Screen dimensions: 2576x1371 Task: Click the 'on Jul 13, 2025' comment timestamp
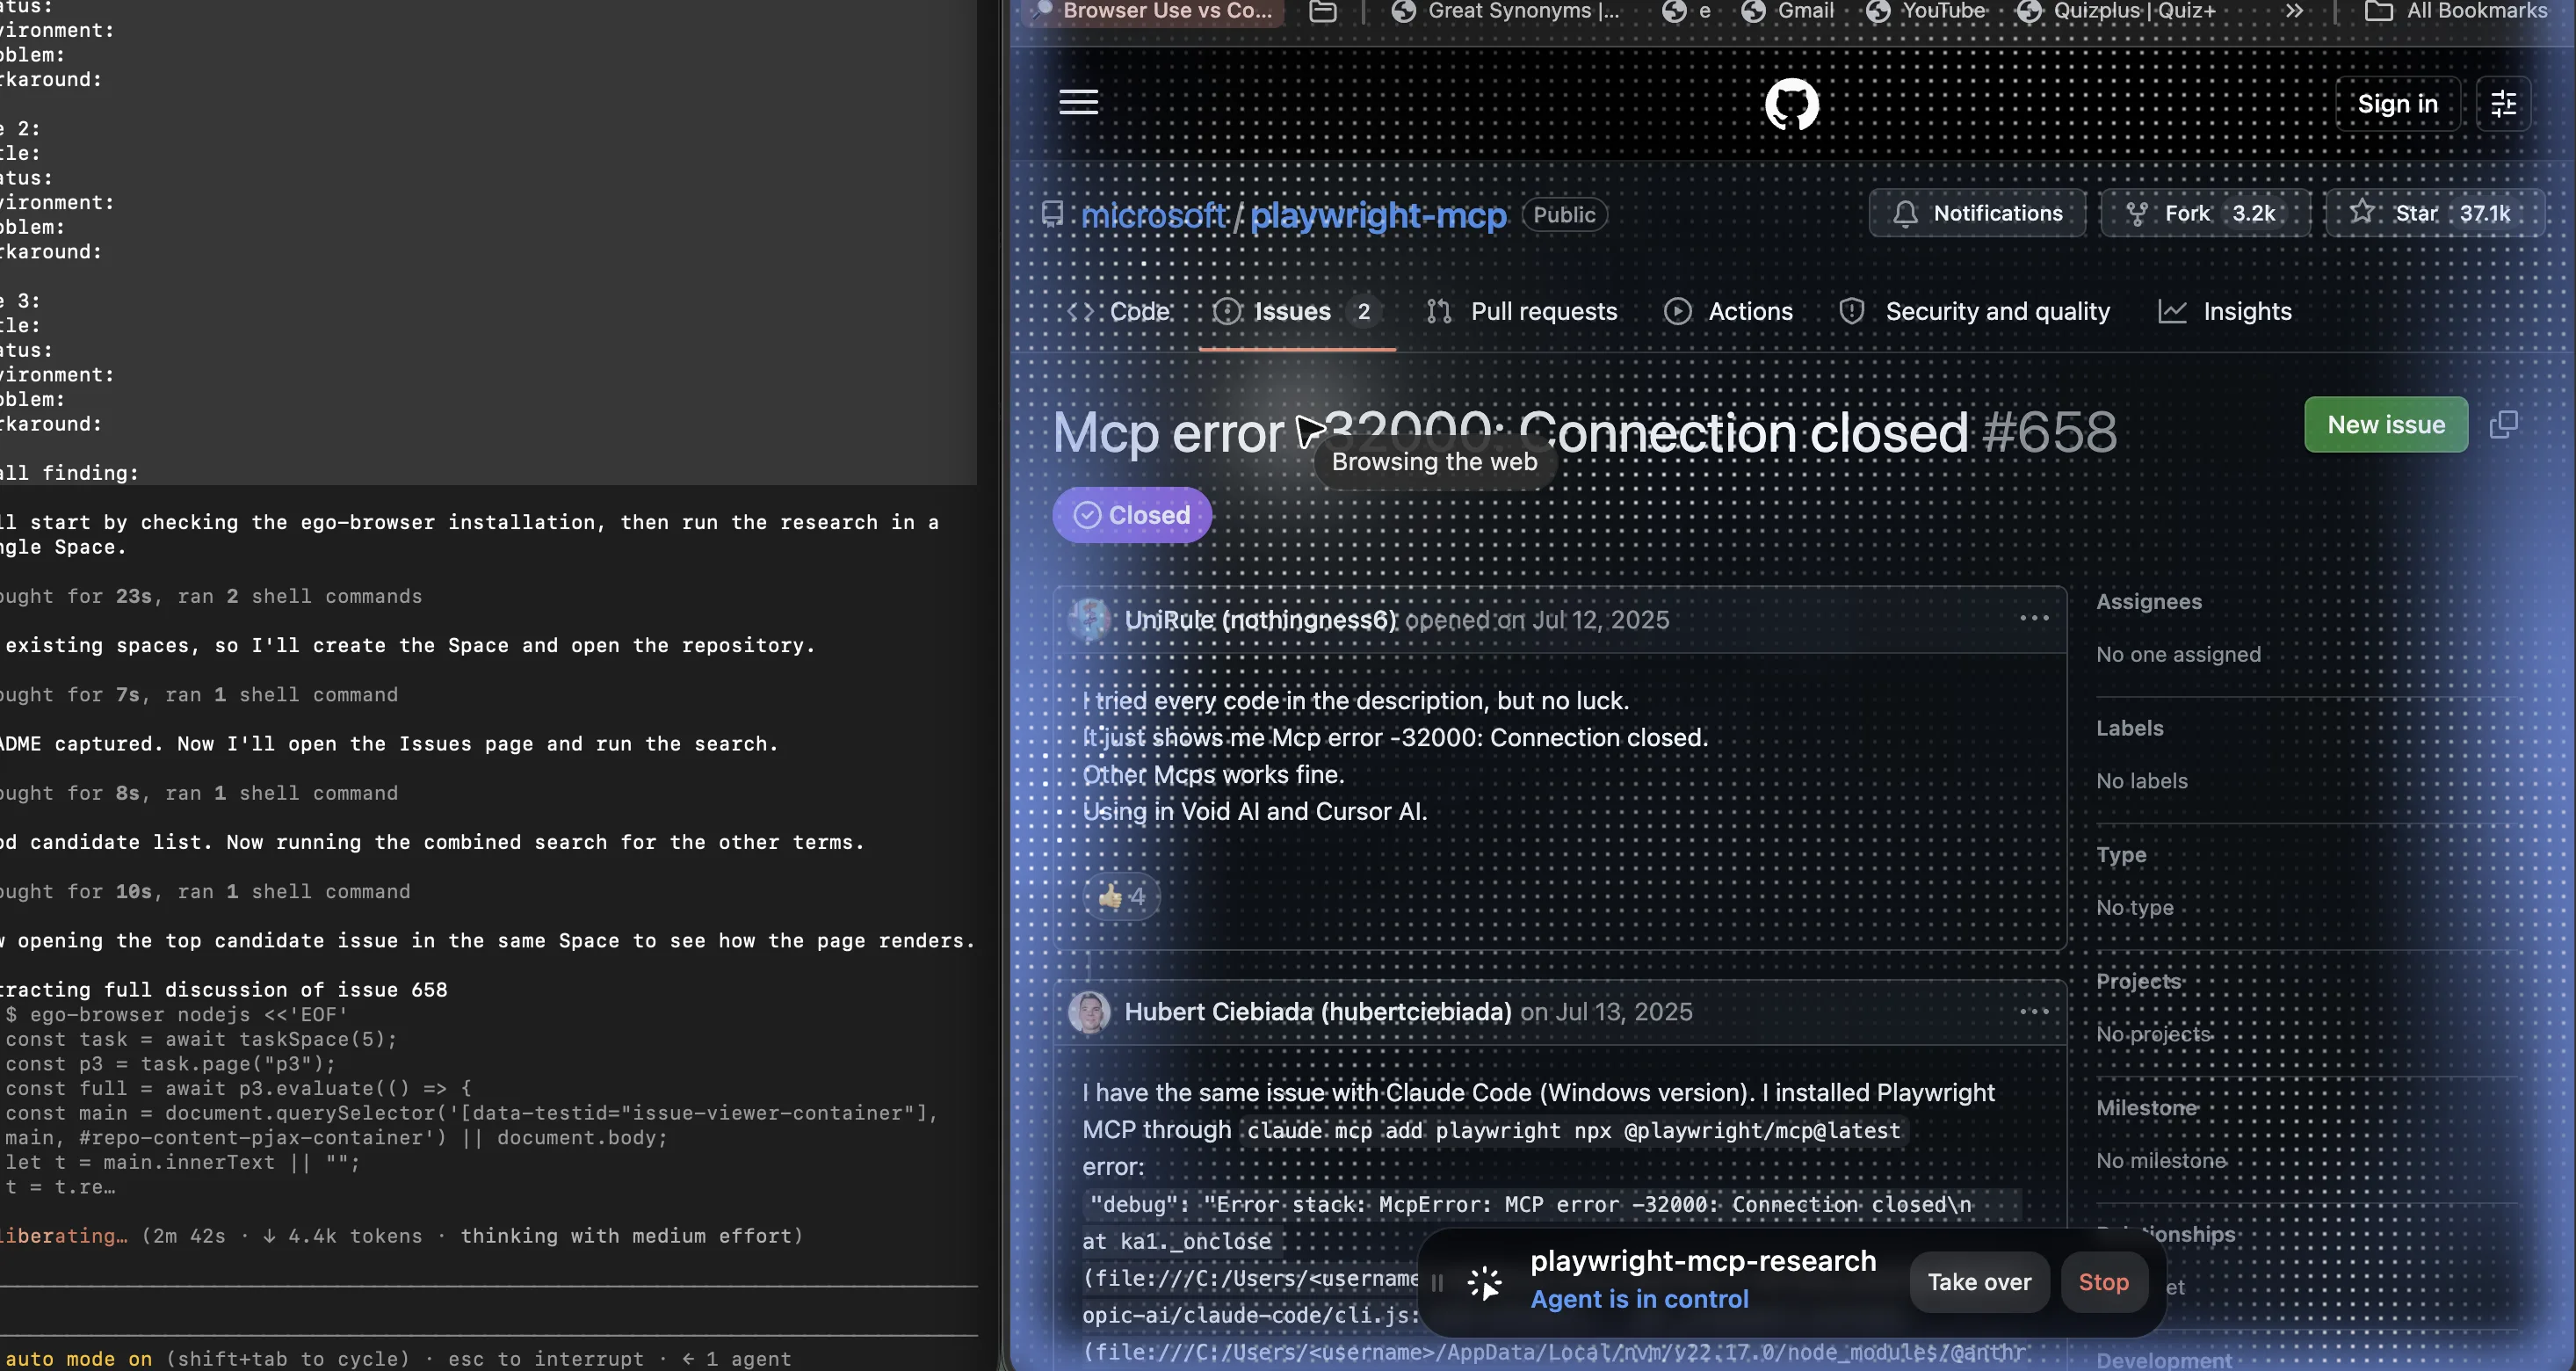(x=1606, y=1012)
